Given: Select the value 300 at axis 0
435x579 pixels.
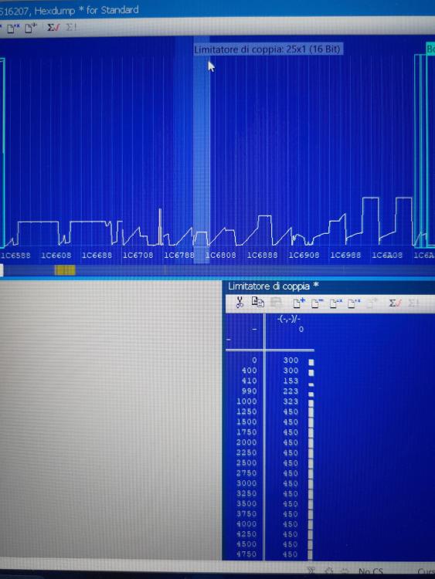Looking at the screenshot, I should pyautogui.click(x=291, y=360).
